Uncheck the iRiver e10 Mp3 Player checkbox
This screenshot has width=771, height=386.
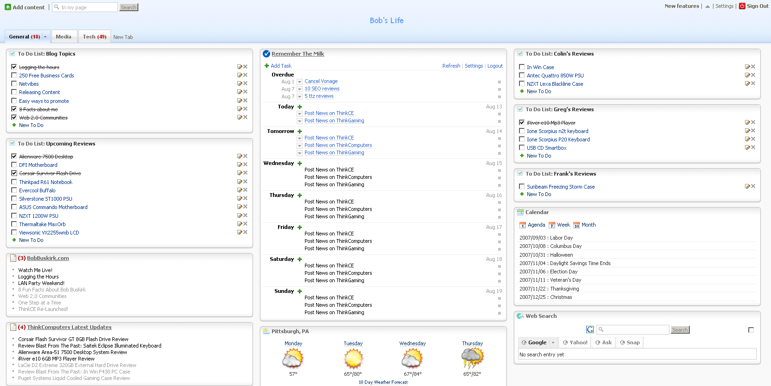(x=522, y=123)
